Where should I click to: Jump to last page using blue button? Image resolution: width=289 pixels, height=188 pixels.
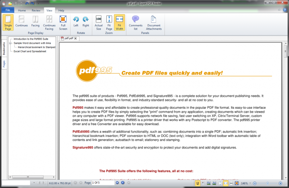pyautogui.click(x=123, y=183)
